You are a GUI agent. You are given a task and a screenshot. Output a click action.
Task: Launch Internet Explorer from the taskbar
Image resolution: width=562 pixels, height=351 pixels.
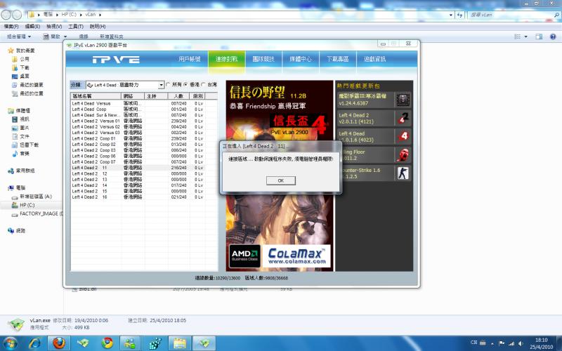click(34, 343)
